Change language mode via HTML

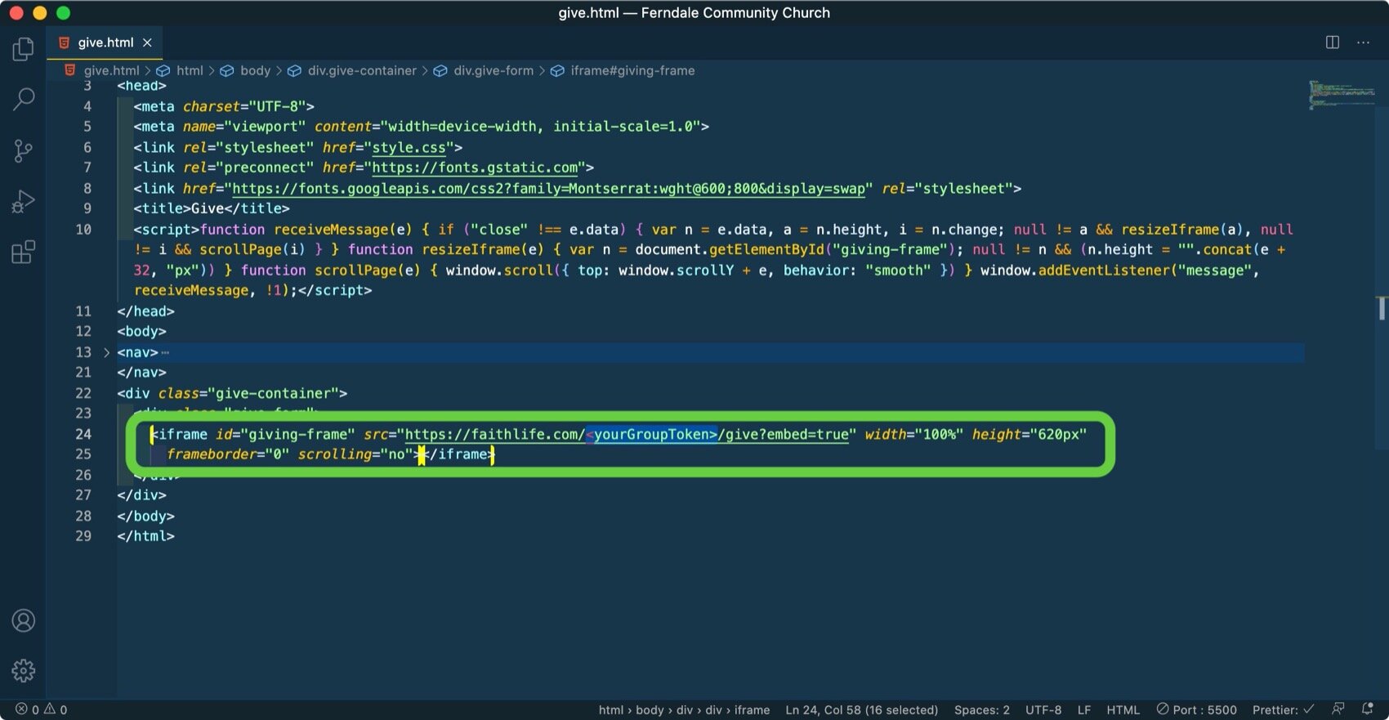point(1123,709)
